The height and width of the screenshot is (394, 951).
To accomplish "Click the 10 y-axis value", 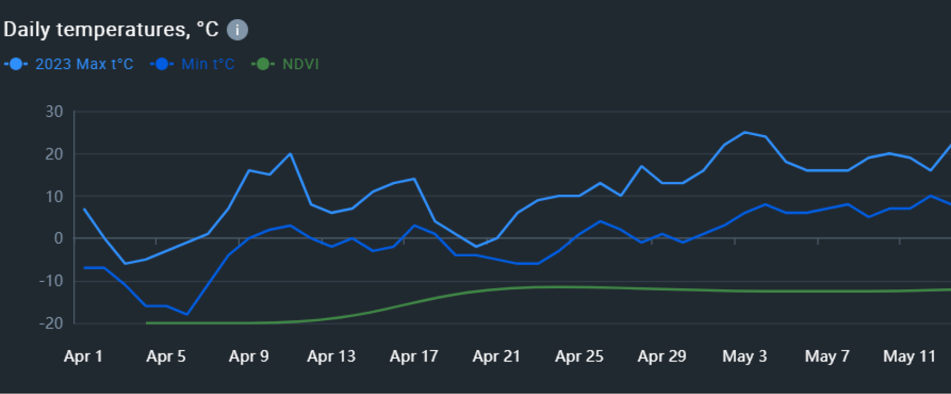I will point(54,196).
